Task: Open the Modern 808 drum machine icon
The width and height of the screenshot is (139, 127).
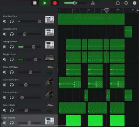Action: [x=49, y=121]
